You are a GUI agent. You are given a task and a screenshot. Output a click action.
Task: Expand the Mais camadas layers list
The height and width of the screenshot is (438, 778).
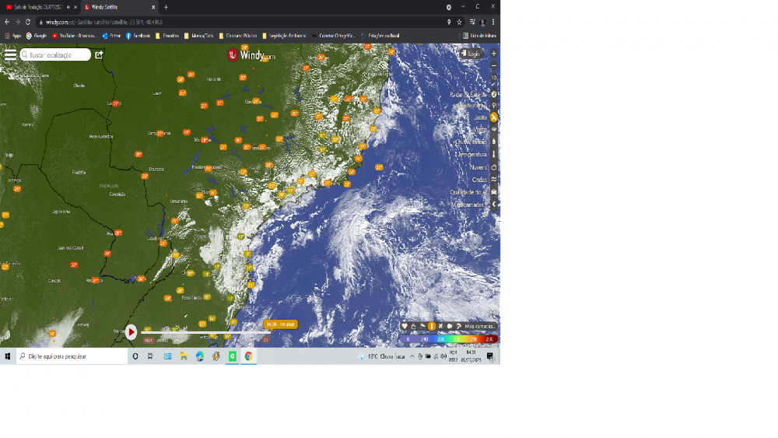click(x=493, y=205)
